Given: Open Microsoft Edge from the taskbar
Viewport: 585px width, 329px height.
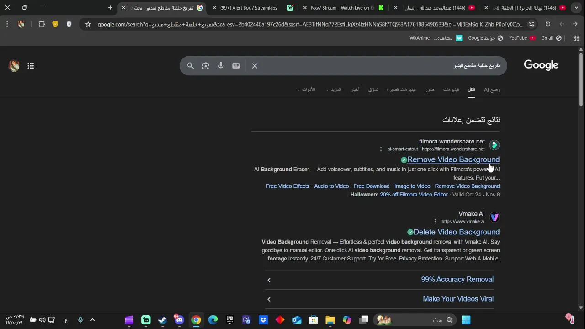Looking at the screenshot, I should tap(213, 320).
